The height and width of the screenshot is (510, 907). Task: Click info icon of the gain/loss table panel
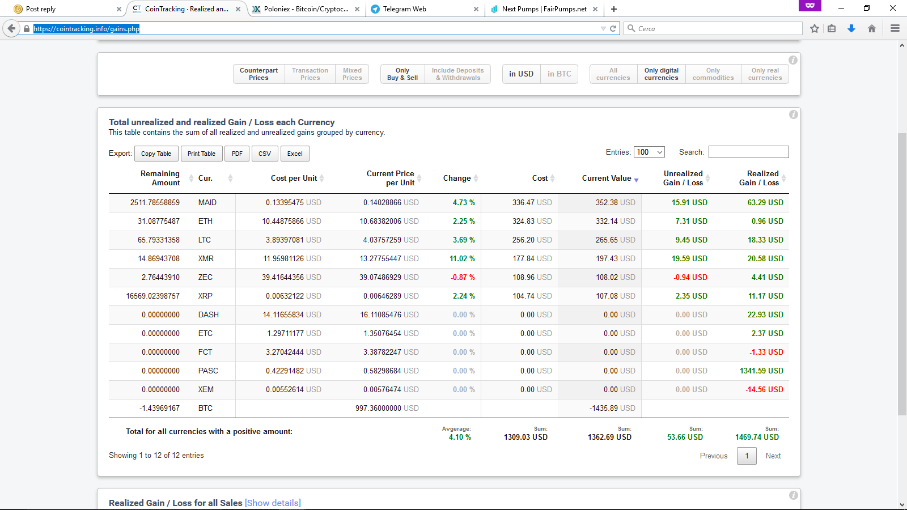coord(794,114)
